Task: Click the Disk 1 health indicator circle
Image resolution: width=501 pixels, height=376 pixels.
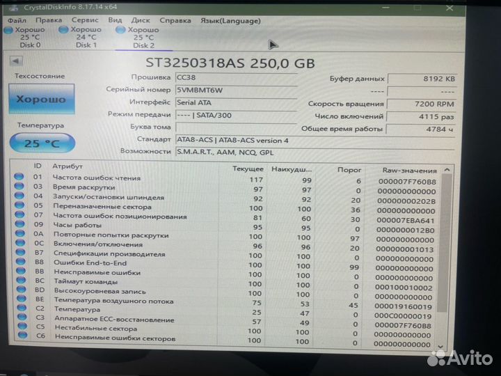Action: [63, 29]
